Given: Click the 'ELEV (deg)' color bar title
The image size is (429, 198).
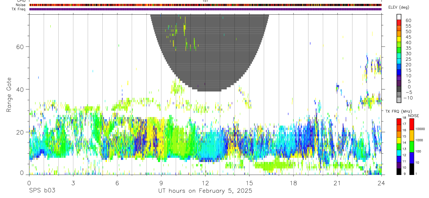Looking at the screenshot, I should [398, 7].
